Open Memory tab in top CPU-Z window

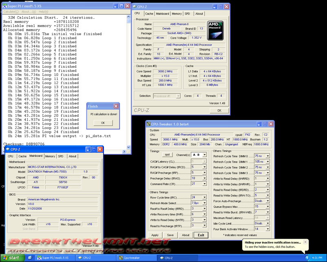click(177, 13)
